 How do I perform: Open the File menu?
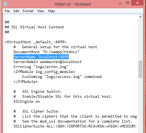7,11
